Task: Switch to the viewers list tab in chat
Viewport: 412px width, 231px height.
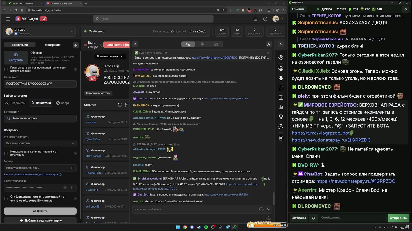Action: point(216,44)
